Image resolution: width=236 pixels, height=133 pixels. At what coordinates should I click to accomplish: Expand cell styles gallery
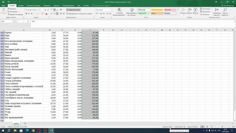(178, 14)
